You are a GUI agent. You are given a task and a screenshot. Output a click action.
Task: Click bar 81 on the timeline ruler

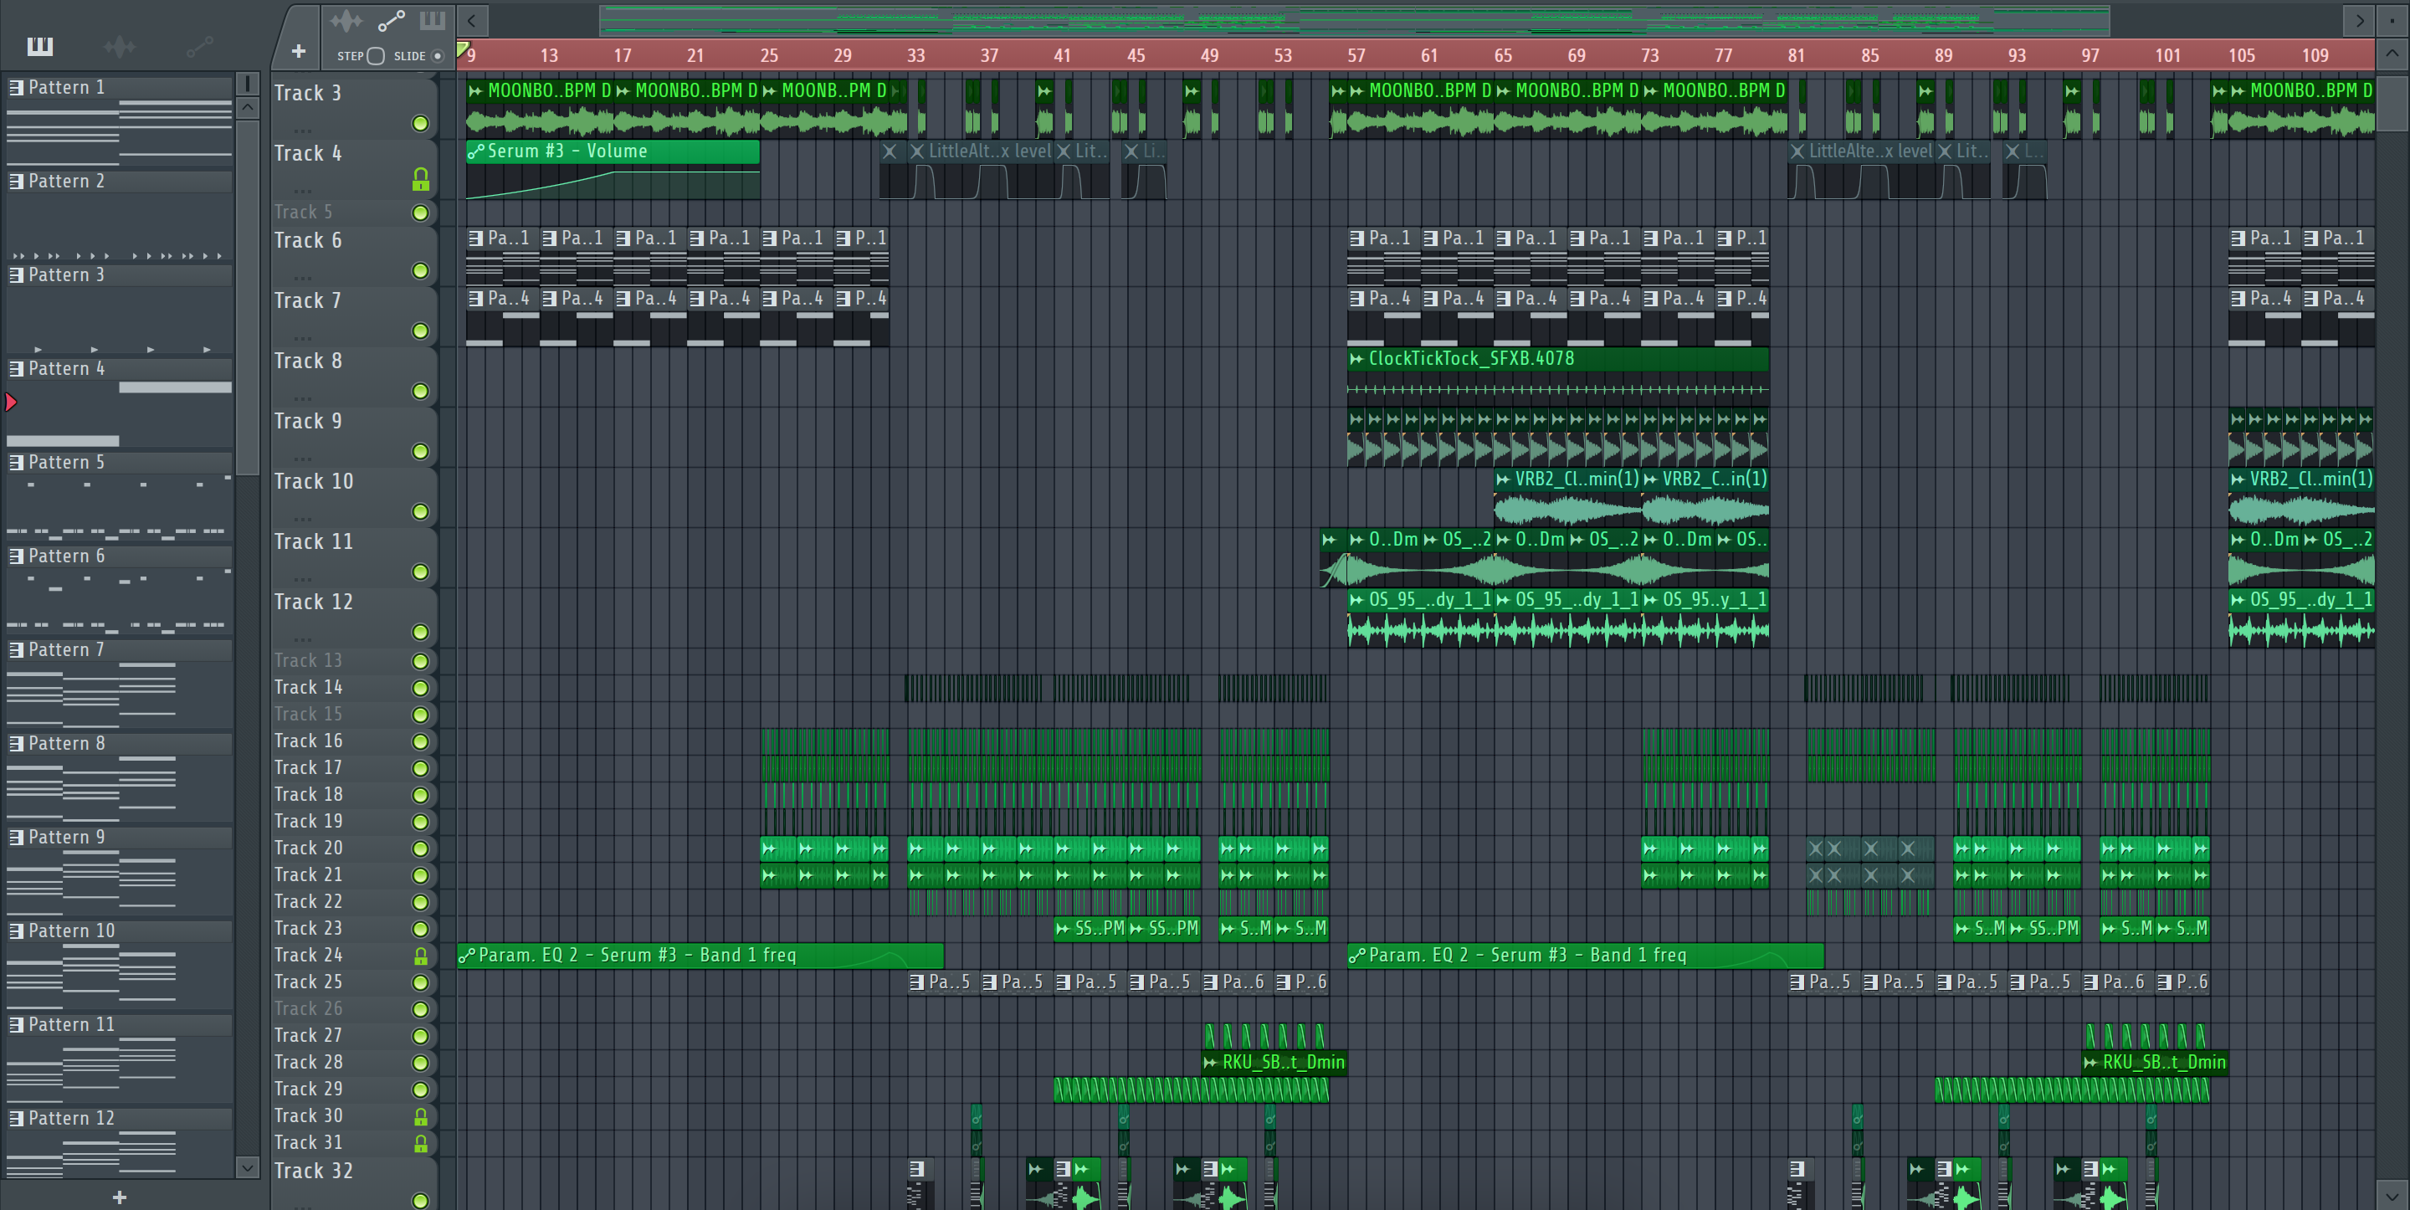tap(1797, 55)
